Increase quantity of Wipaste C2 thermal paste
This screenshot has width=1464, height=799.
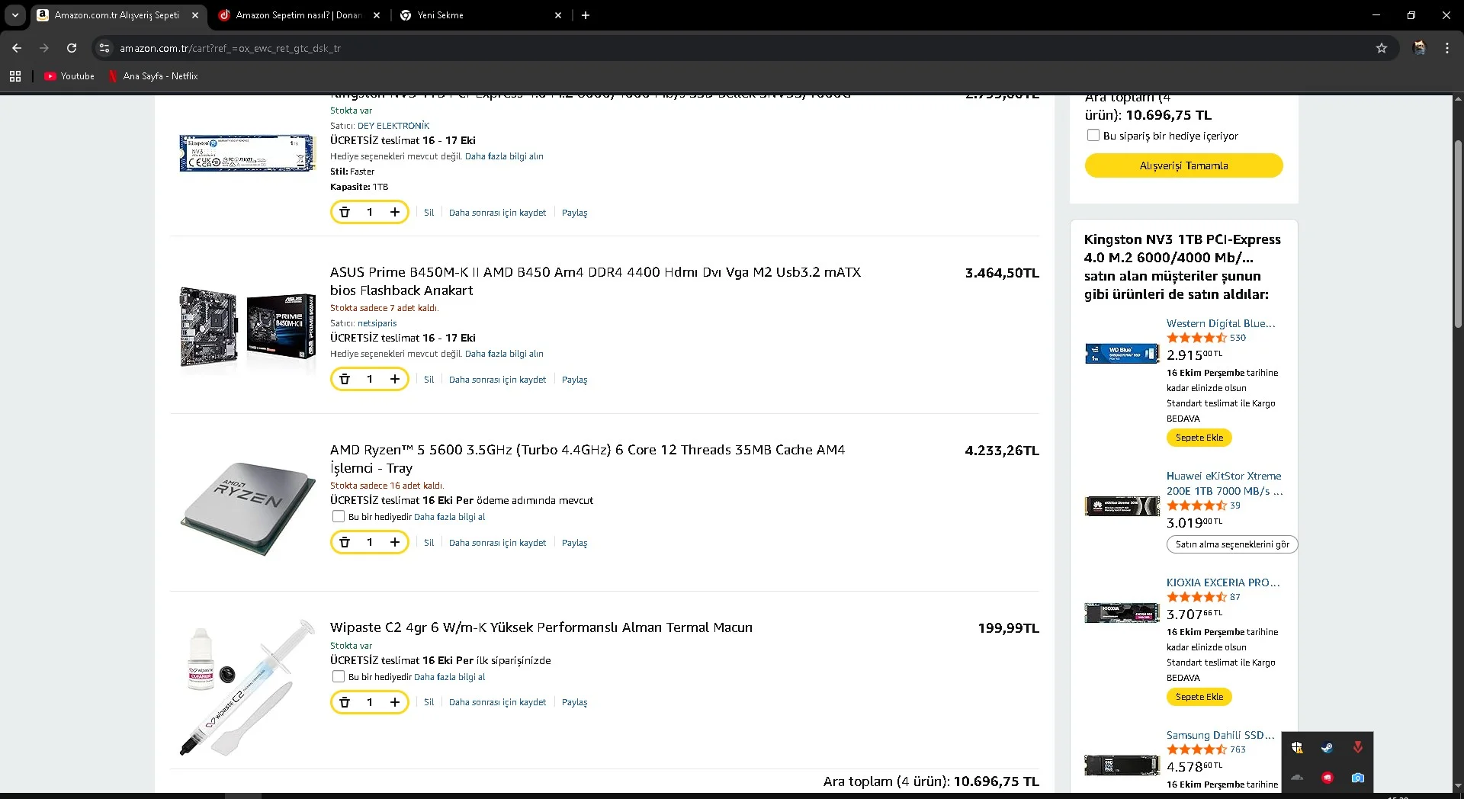[395, 702]
